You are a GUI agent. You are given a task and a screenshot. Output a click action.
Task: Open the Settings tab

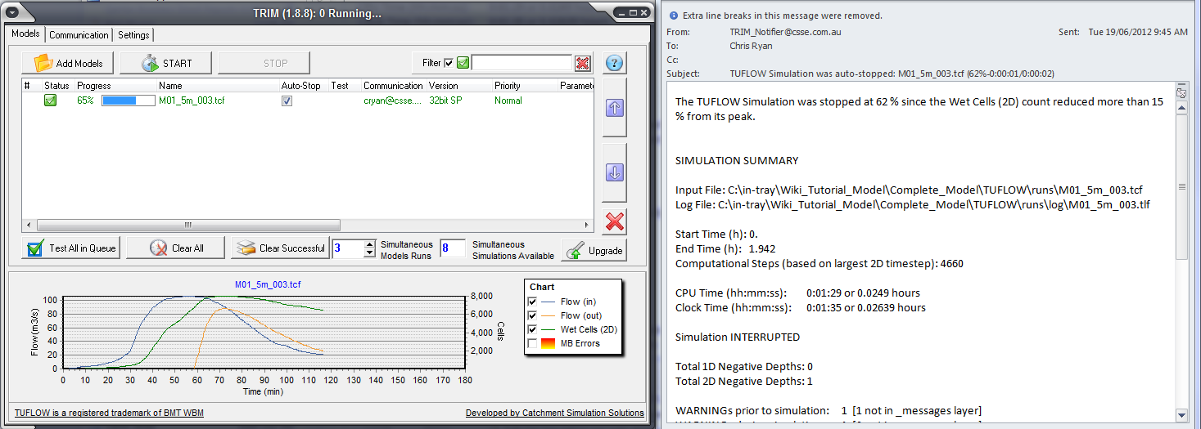point(133,35)
